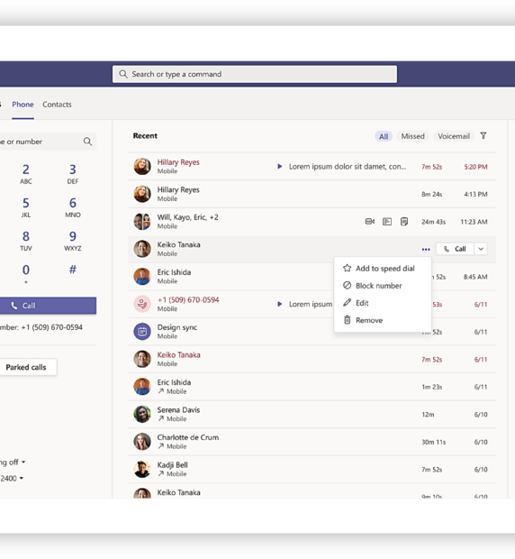The image size is (515, 559).
Task: Play the voicemail from +1 (509) 670-0594
Action: click(x=280, y=304)
